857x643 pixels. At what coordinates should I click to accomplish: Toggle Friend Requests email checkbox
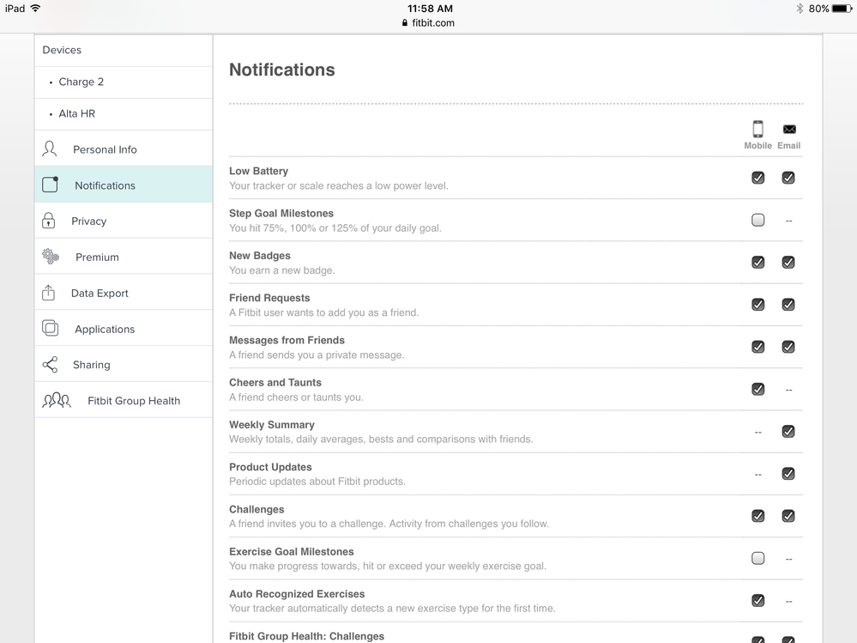pyautogui.click(x=788, y=305)
